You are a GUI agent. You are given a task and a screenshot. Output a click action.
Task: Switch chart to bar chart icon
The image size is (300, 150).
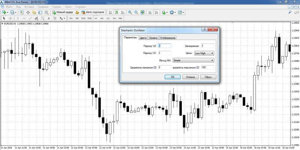110,12
